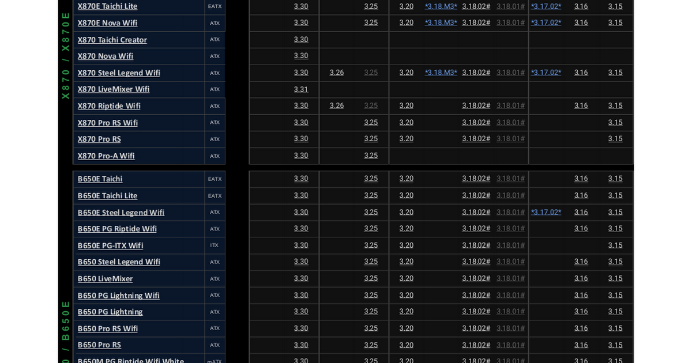Open BIOS 3.15 for B650 PG Lightning
Screen dimensions: 692x363
615,312
